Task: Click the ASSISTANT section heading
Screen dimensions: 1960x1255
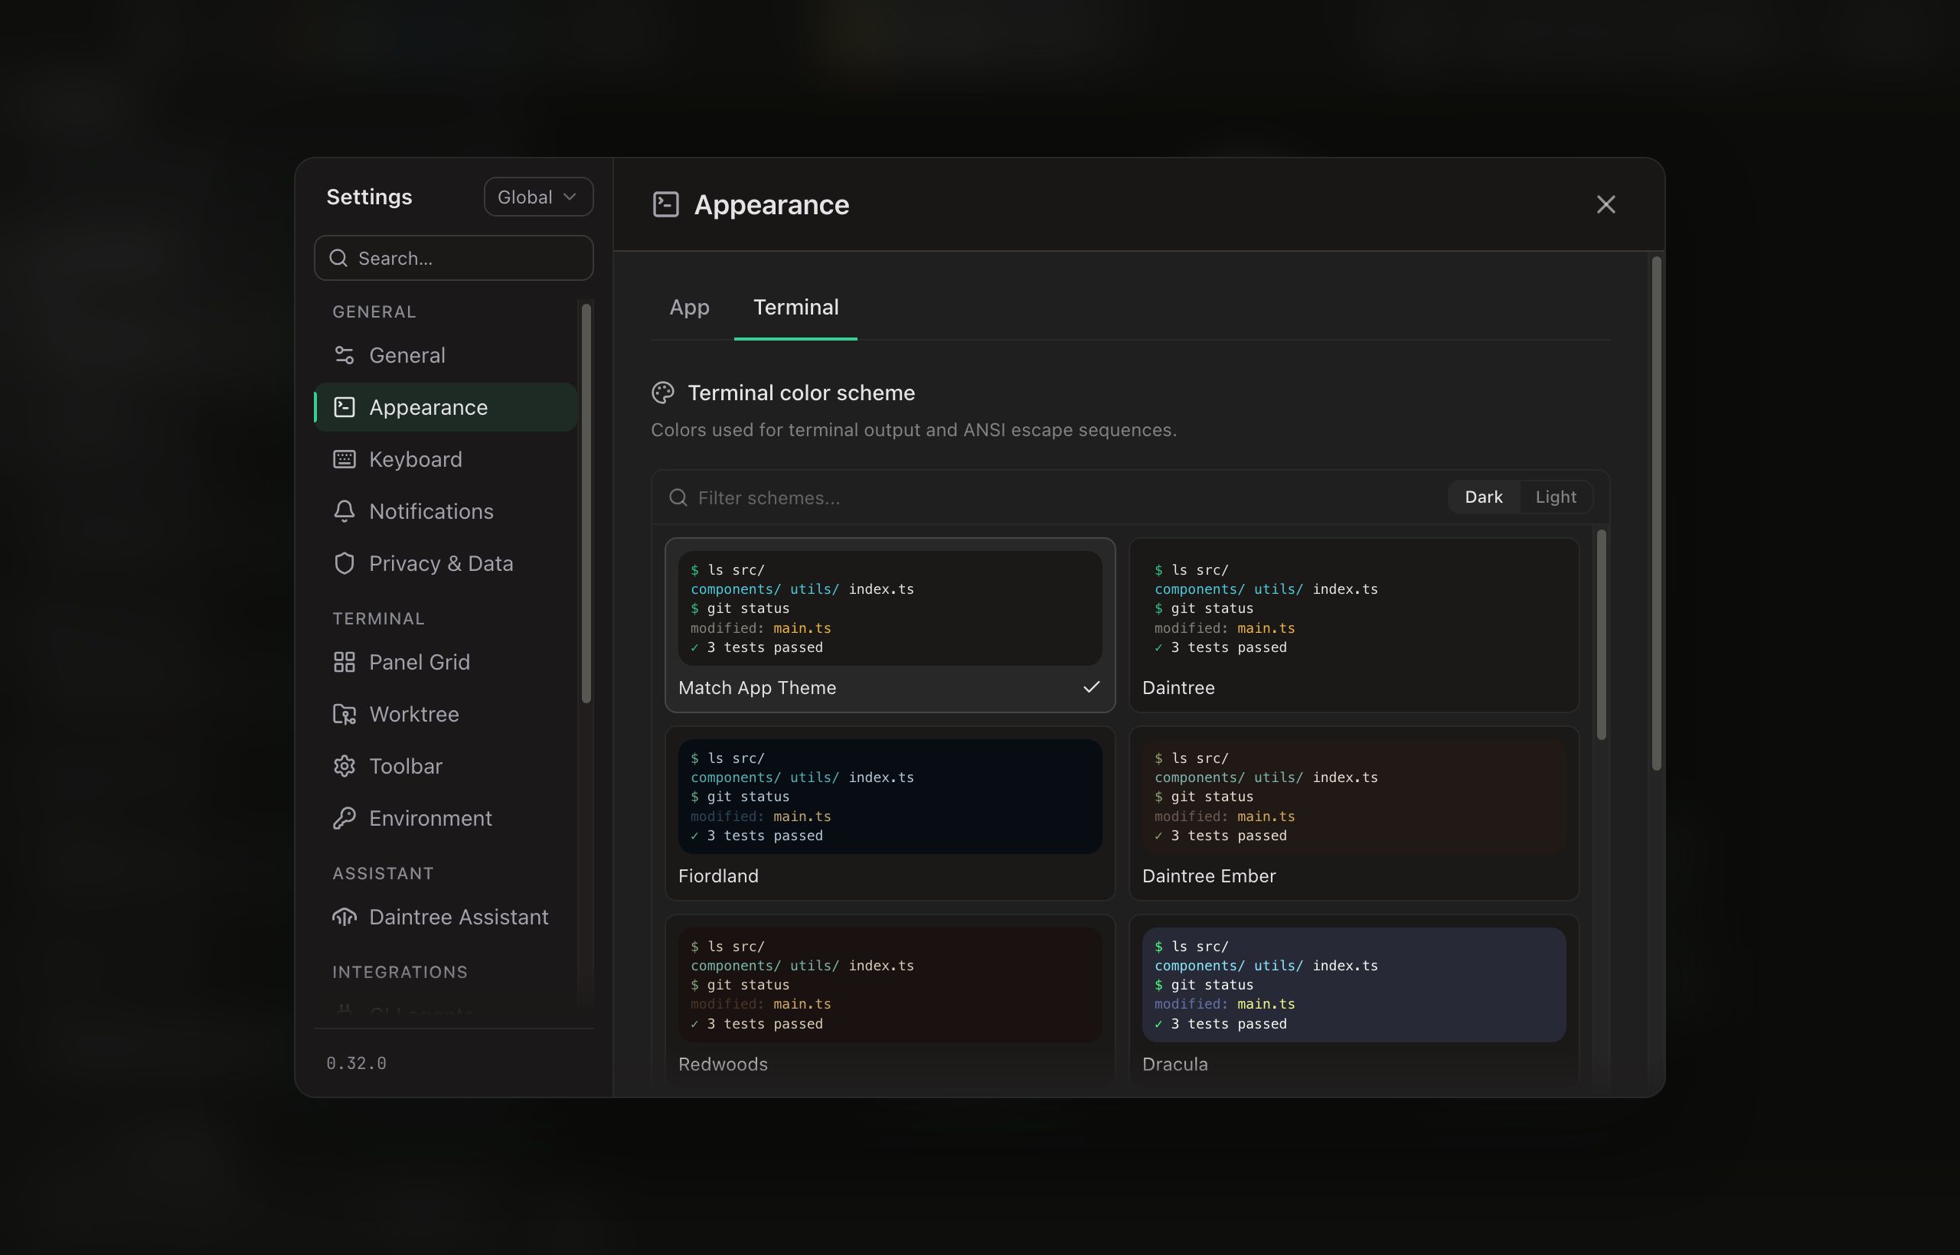Action: pos(383,874)
